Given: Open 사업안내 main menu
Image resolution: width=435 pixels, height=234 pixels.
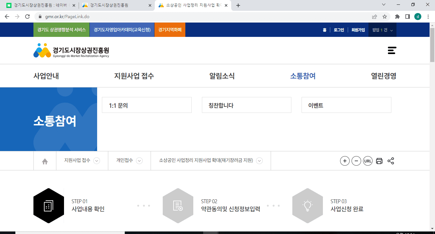Looking at the screenshot, I should pos(46,76).
